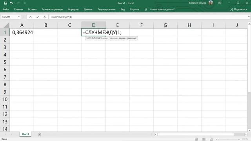251x141 pixels.
Task: Switch to the Вставка ribbon tab
Action: [32, 9]
